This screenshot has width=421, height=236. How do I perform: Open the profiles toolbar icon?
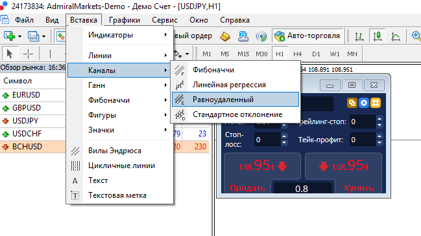coord(33,36)
